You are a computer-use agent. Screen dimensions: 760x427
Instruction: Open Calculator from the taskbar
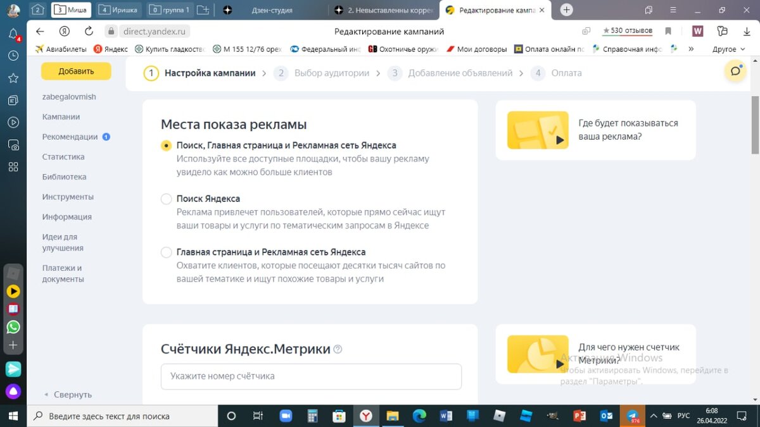tap(312, 416)
